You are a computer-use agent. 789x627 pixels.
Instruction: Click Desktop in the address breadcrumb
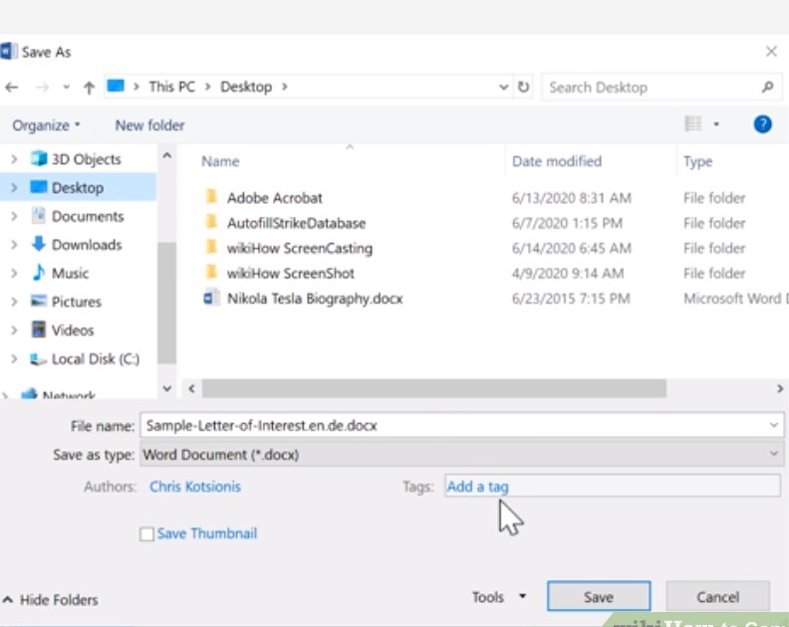[x=247, y=87]
